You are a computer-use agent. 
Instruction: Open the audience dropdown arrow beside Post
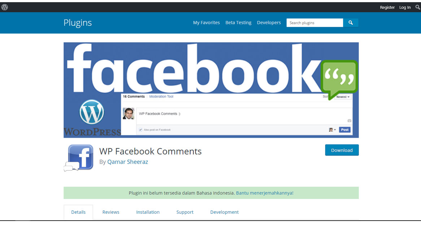pos(335,130)
